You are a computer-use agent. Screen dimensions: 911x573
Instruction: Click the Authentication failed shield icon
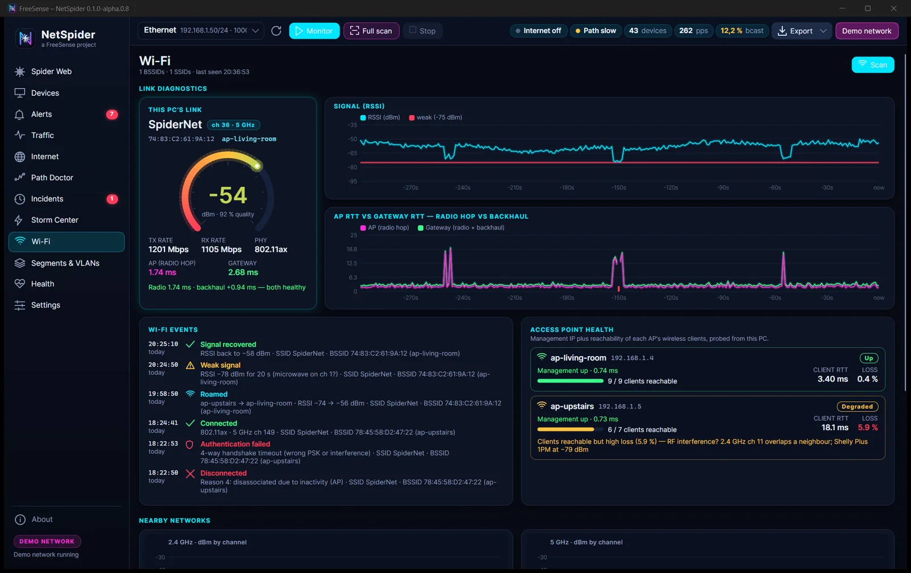point(190,445)
